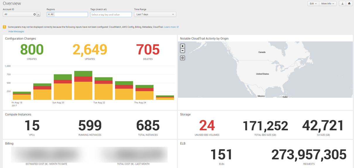Click the blurred Total Cost Last Month value
This screenshot has height=168, width=354.
133,154
